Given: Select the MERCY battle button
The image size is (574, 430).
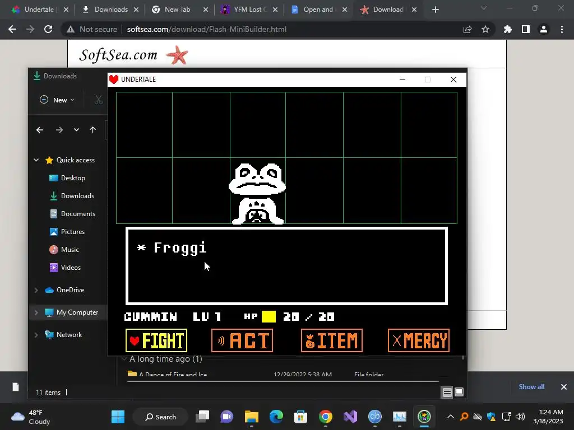Looking at the screenshot, I should 419,340.
